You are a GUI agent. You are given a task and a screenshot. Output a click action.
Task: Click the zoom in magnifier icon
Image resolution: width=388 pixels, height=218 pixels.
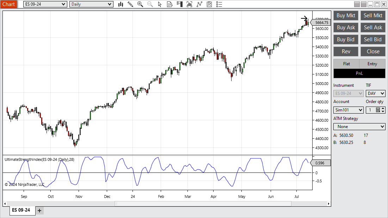coord(140,4)
